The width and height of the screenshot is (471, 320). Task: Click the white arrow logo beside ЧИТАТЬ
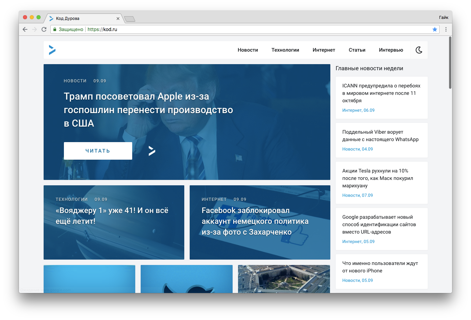point(152,151)
